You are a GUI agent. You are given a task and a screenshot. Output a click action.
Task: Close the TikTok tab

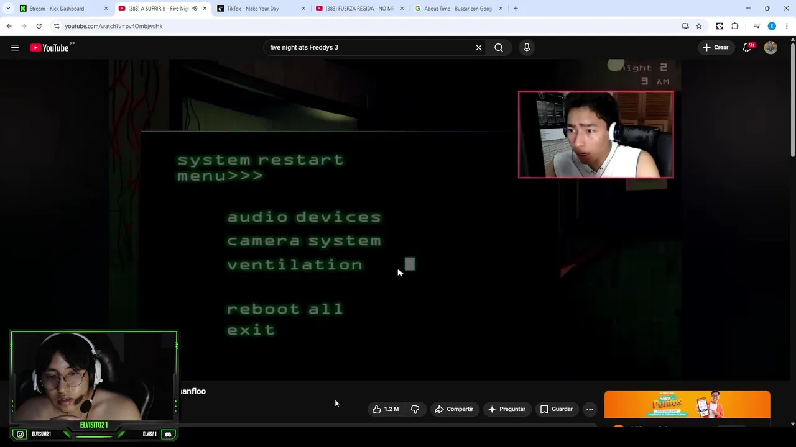coord(303,9)
